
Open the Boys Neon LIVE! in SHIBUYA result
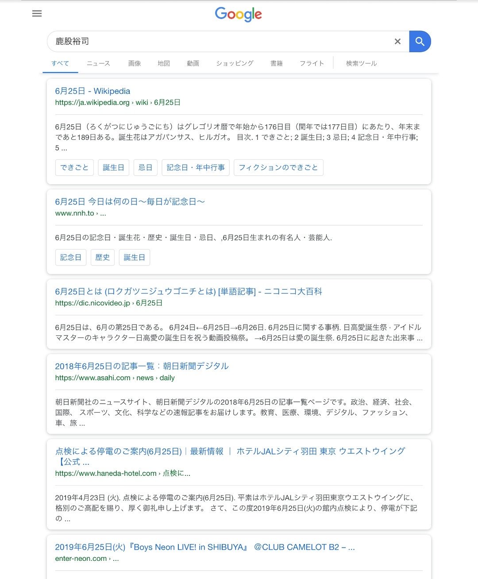pyautogui.click(x=205, y=547)
